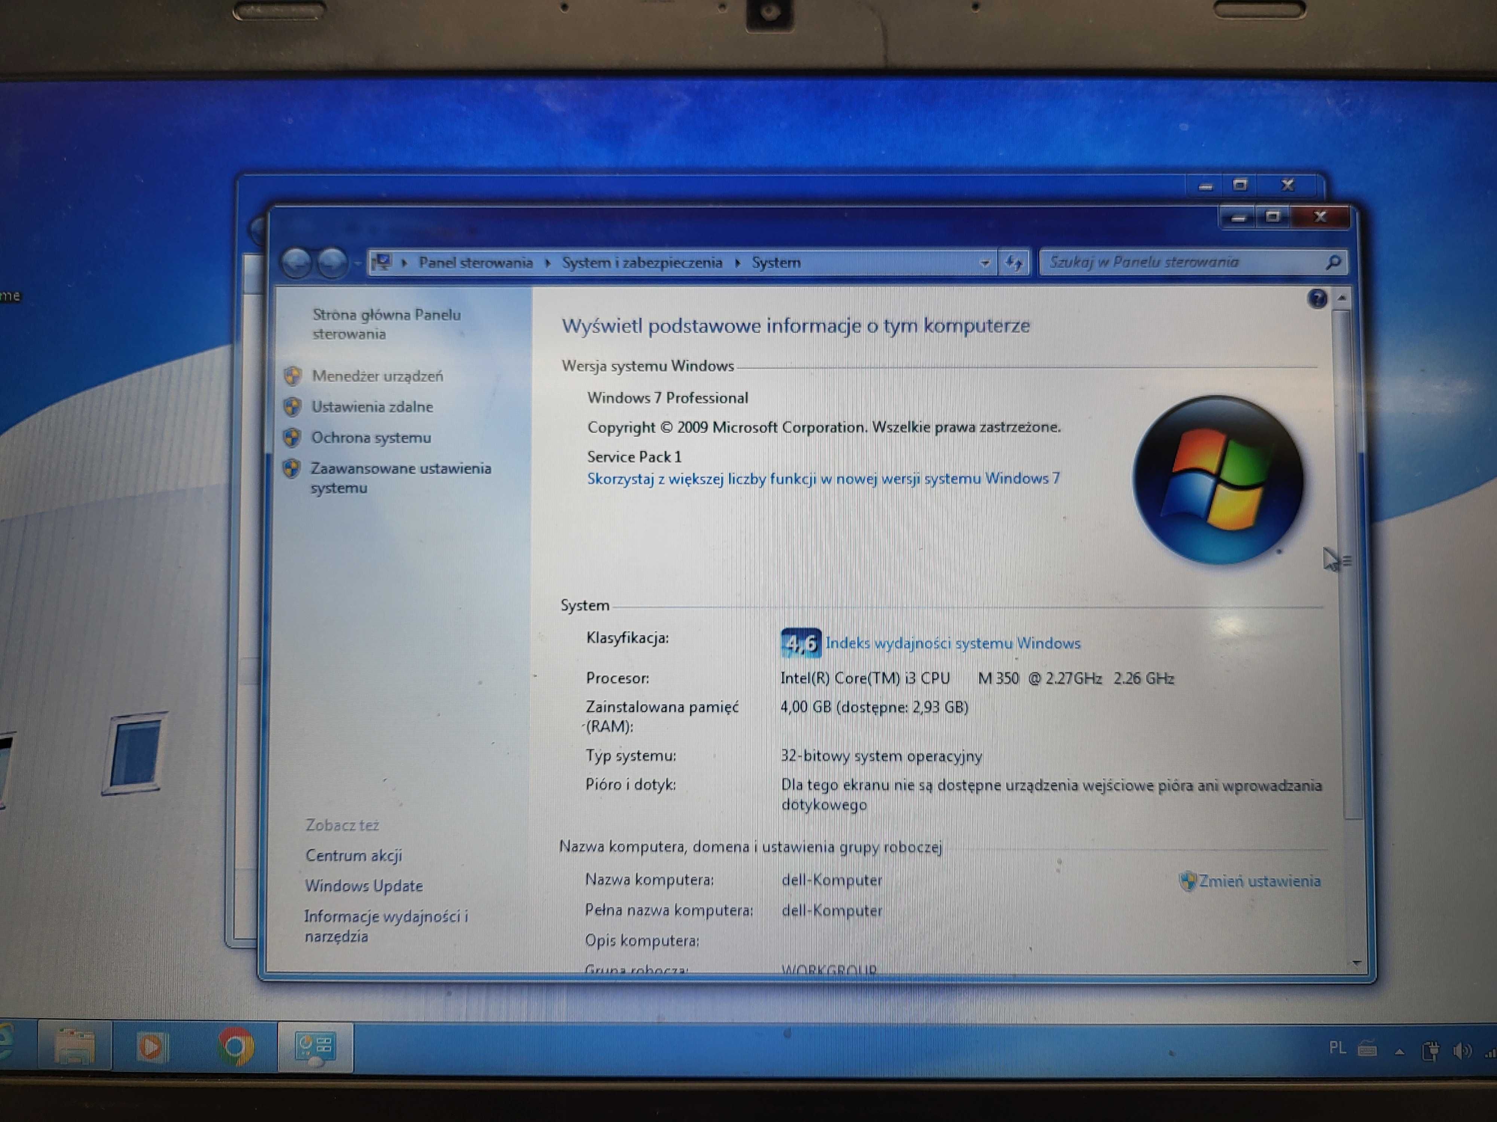Click the search magnifier icon
Image resolution: width=1497 pixels, height=1122 pixels.
pyautogui.click(x=1333, y=262)
